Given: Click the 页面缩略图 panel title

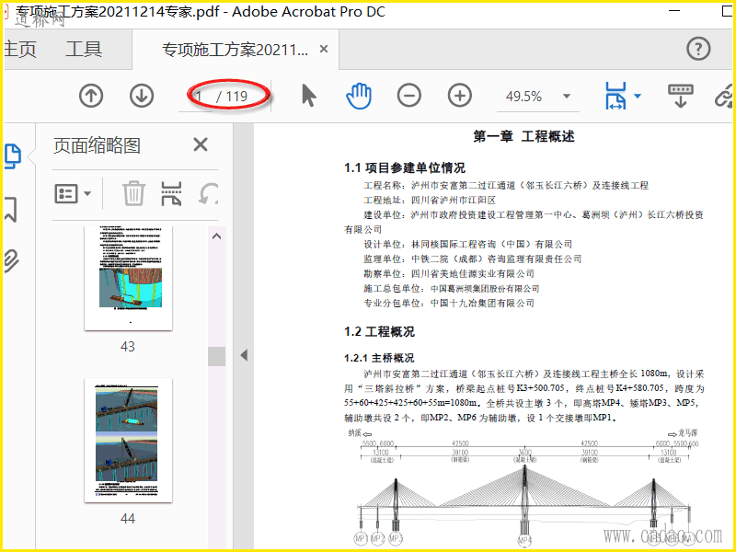Looking at the screenshot, I should [97, 145].
